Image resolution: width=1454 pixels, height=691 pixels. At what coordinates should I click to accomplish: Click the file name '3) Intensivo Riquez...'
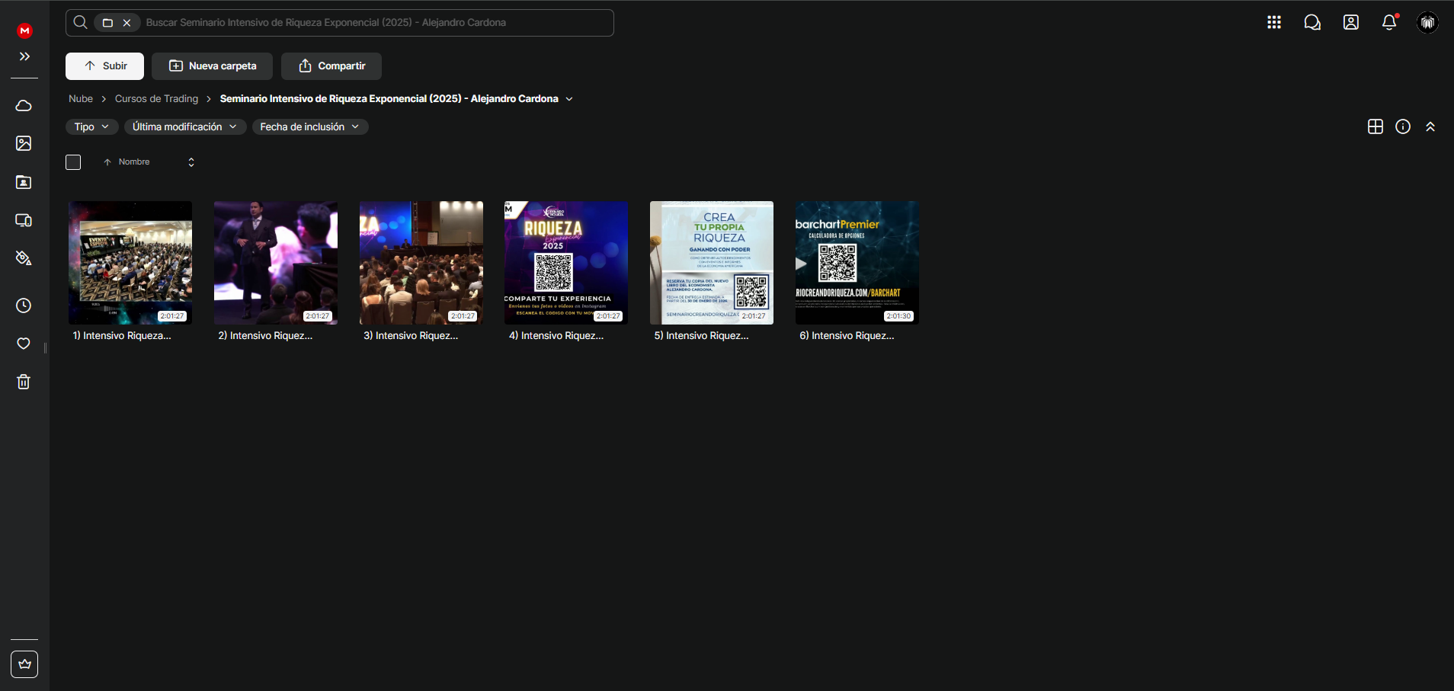pyautogui.click(x=411, y=336)
